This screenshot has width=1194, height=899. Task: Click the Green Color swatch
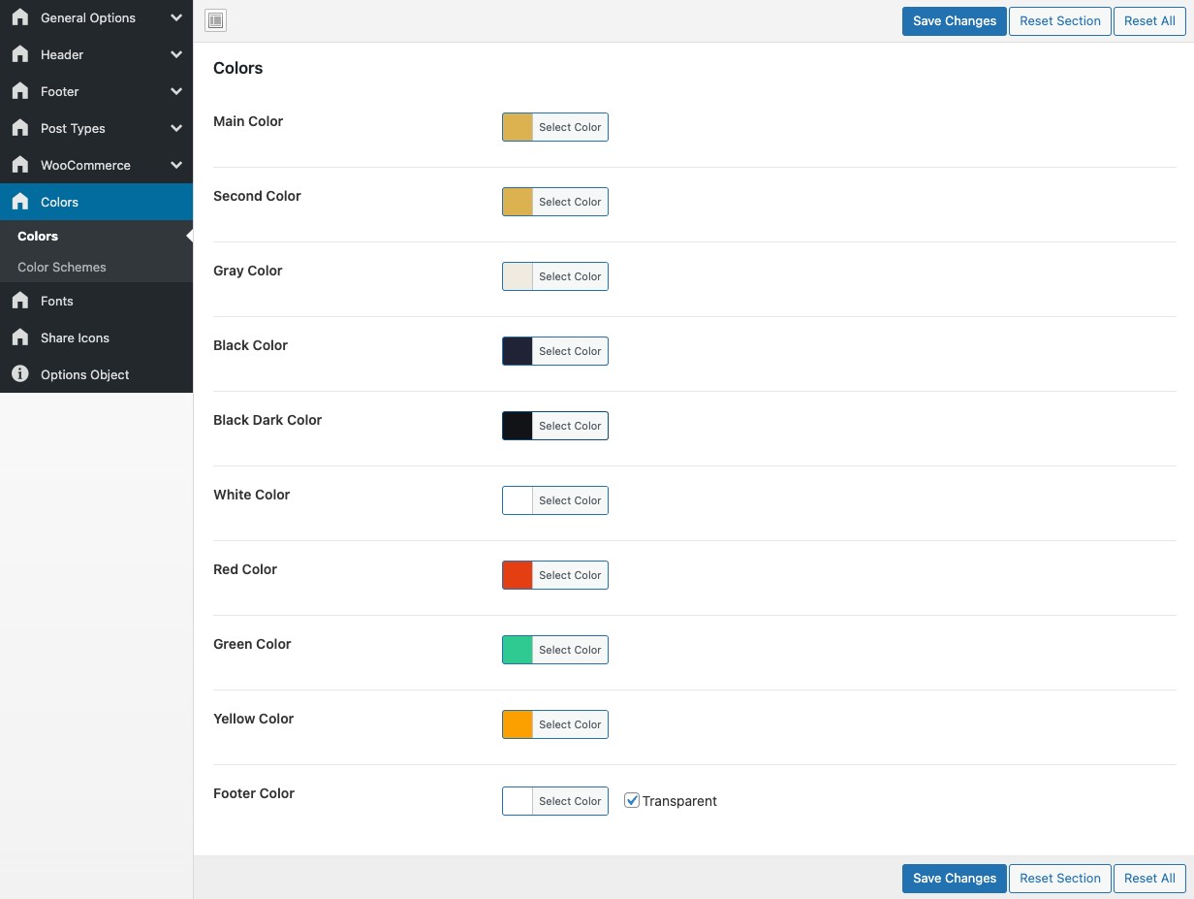518,650
